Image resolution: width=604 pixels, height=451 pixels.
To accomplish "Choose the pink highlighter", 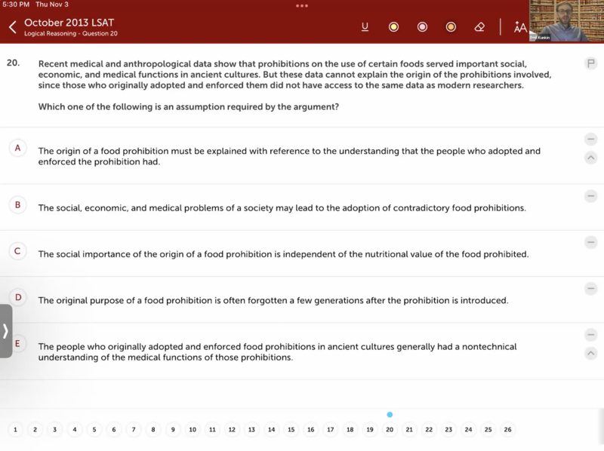I will (x=422, y=27).
